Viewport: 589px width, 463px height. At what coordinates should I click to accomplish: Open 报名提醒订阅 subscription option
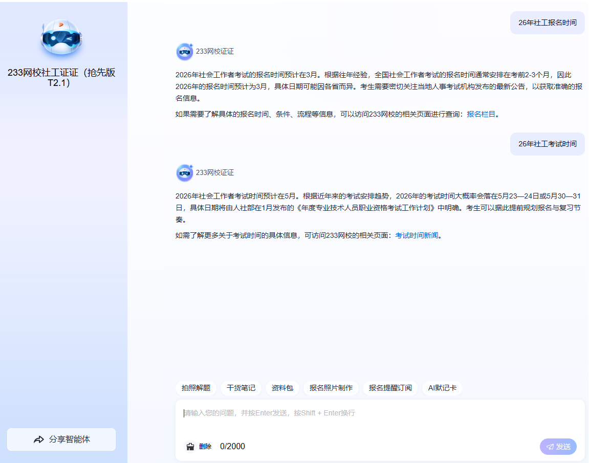pyautogui.click(x=390, y=388)
